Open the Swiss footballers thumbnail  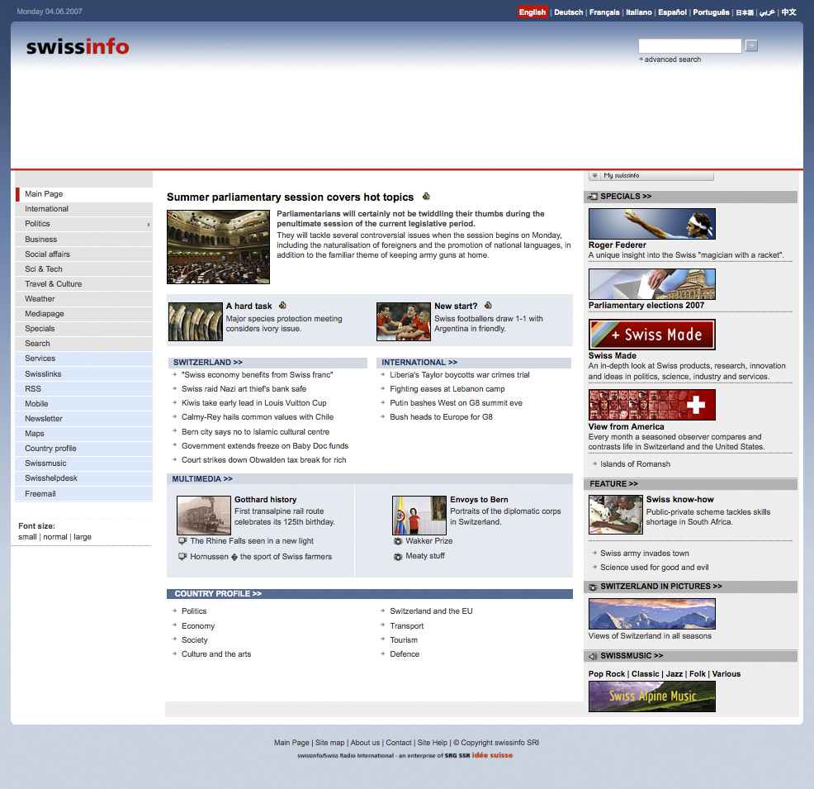(x=404, y=322)
